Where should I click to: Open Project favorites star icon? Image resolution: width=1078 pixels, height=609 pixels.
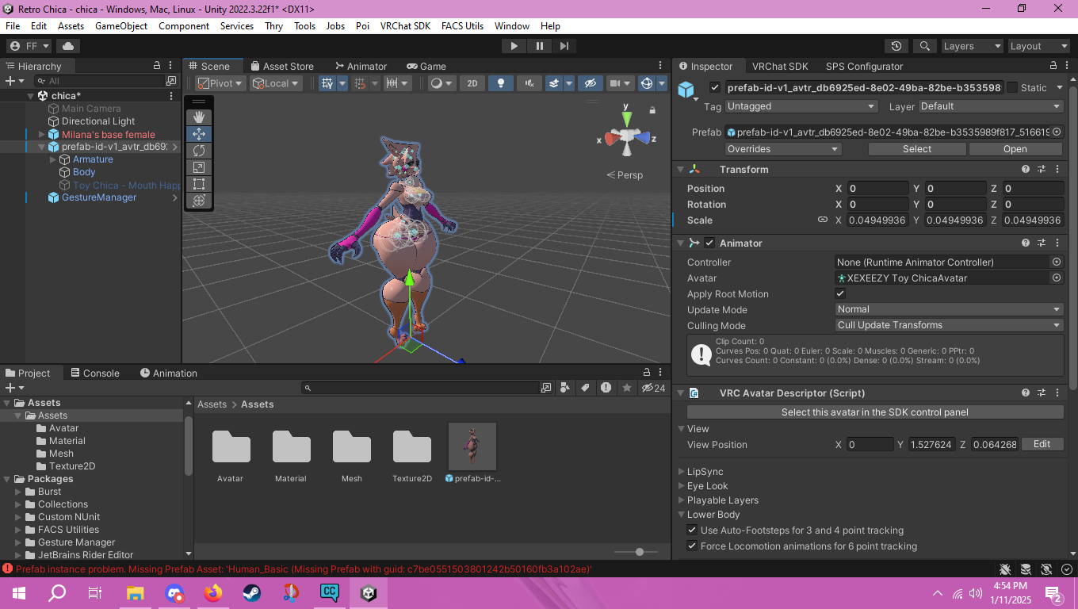pos(627,388)
